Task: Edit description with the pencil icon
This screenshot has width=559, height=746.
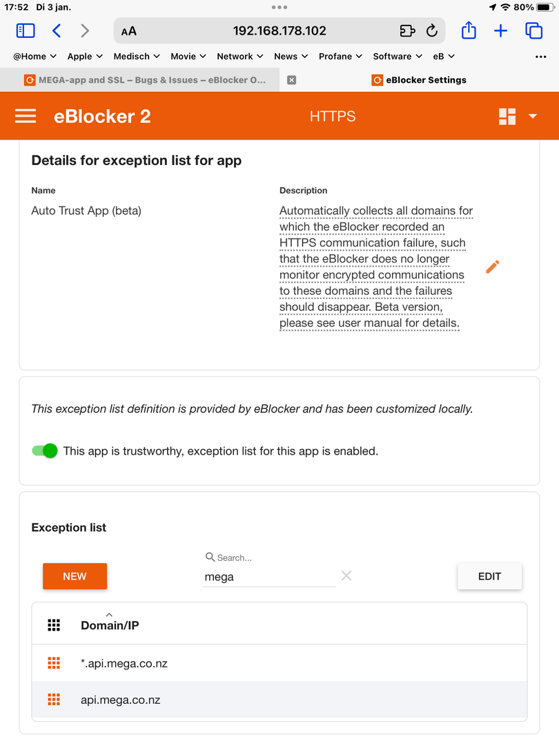Action: click(x=493, y=267)
